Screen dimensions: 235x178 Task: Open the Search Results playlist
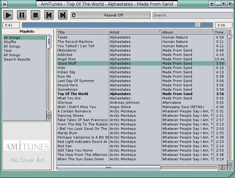click(25, 59)
